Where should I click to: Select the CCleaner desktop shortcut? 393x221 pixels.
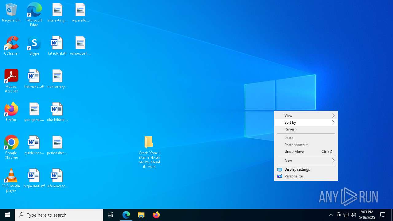[x=11, y=46]
